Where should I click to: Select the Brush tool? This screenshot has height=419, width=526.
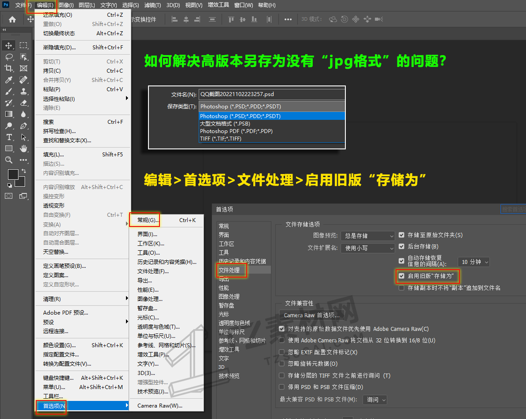tap(9, 91)
